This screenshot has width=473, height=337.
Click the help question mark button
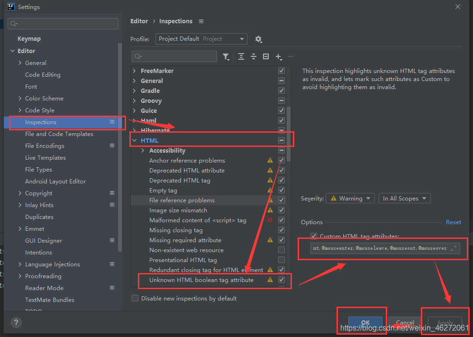(x=16, y=322)
